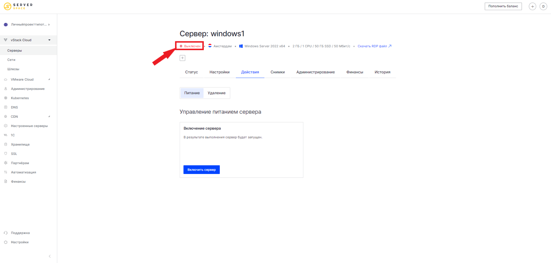Select the Питание segment
The image size is (551, 263).
tap(192, 93)
